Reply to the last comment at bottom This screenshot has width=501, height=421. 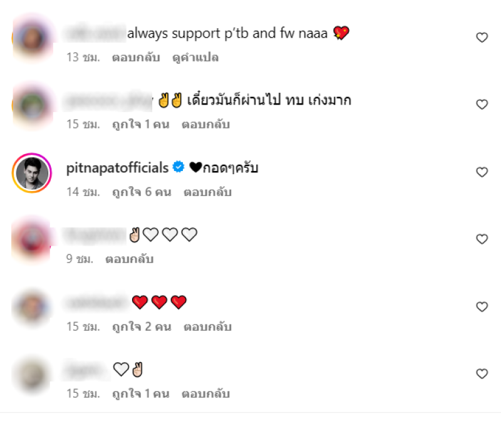(206, 394)
